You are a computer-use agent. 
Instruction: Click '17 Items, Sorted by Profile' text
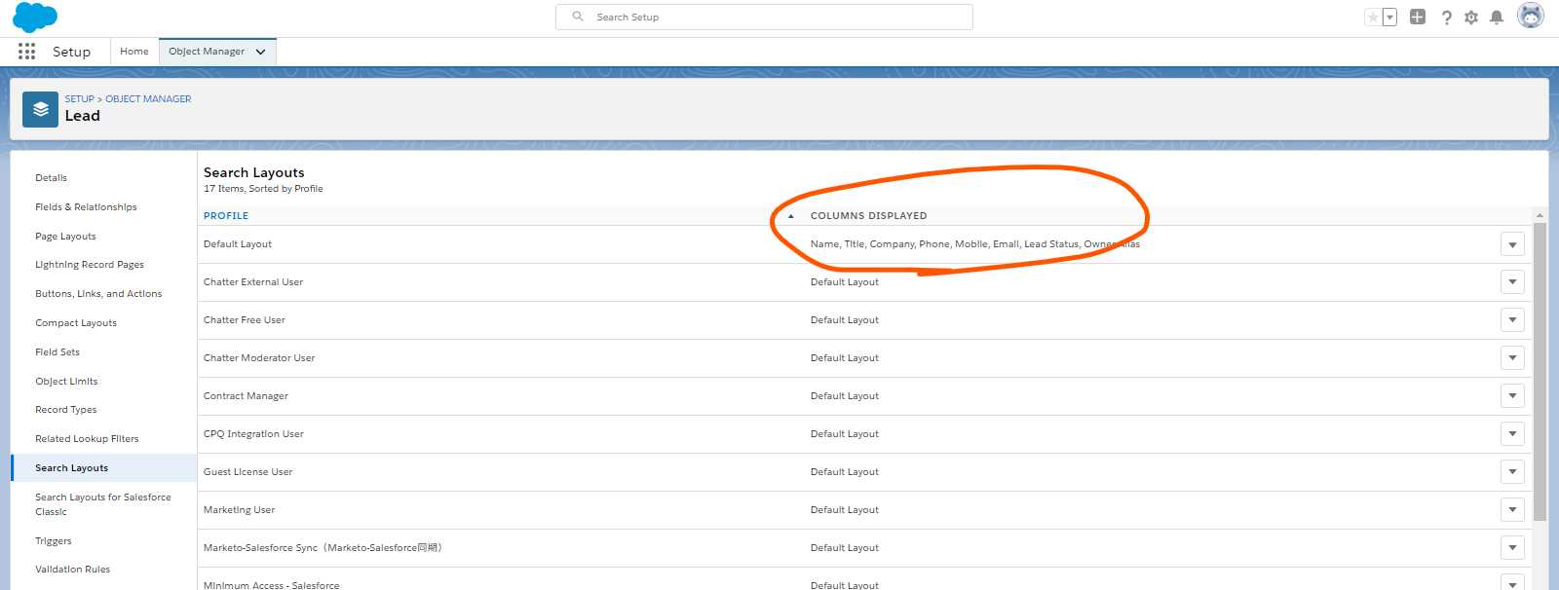263,189
